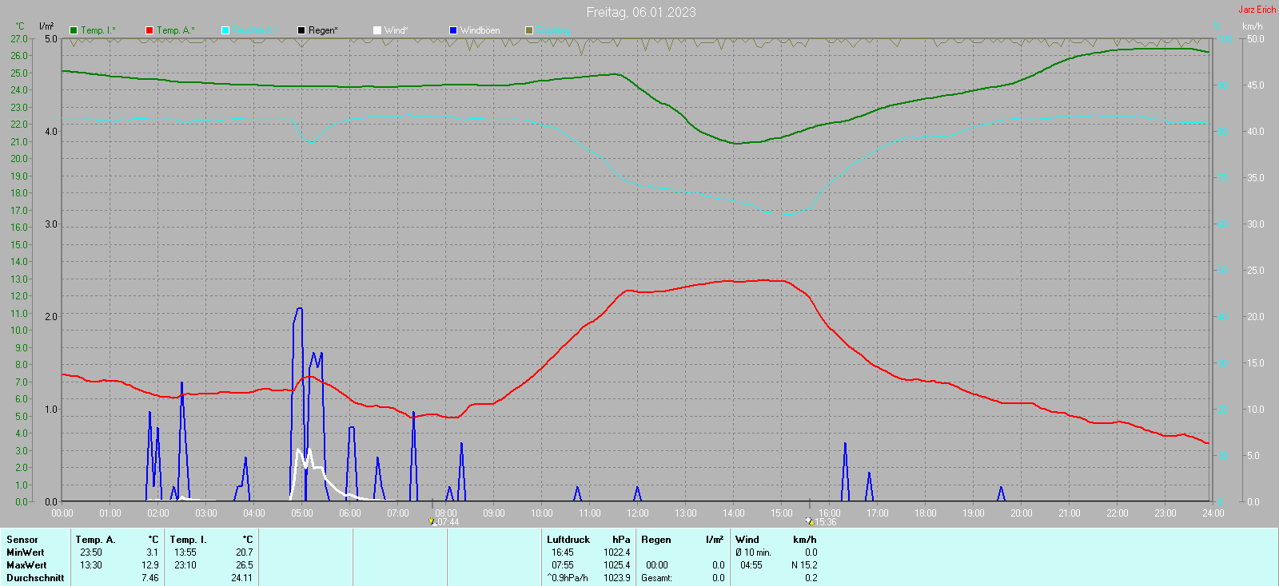Click the maximum pressure value '1025.4'
The width and height of the screenshot is (1279, 586).
click(x=617, y=565)
